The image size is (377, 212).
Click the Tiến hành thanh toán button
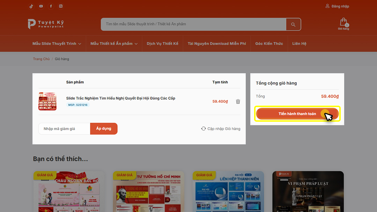coord(297,114)
